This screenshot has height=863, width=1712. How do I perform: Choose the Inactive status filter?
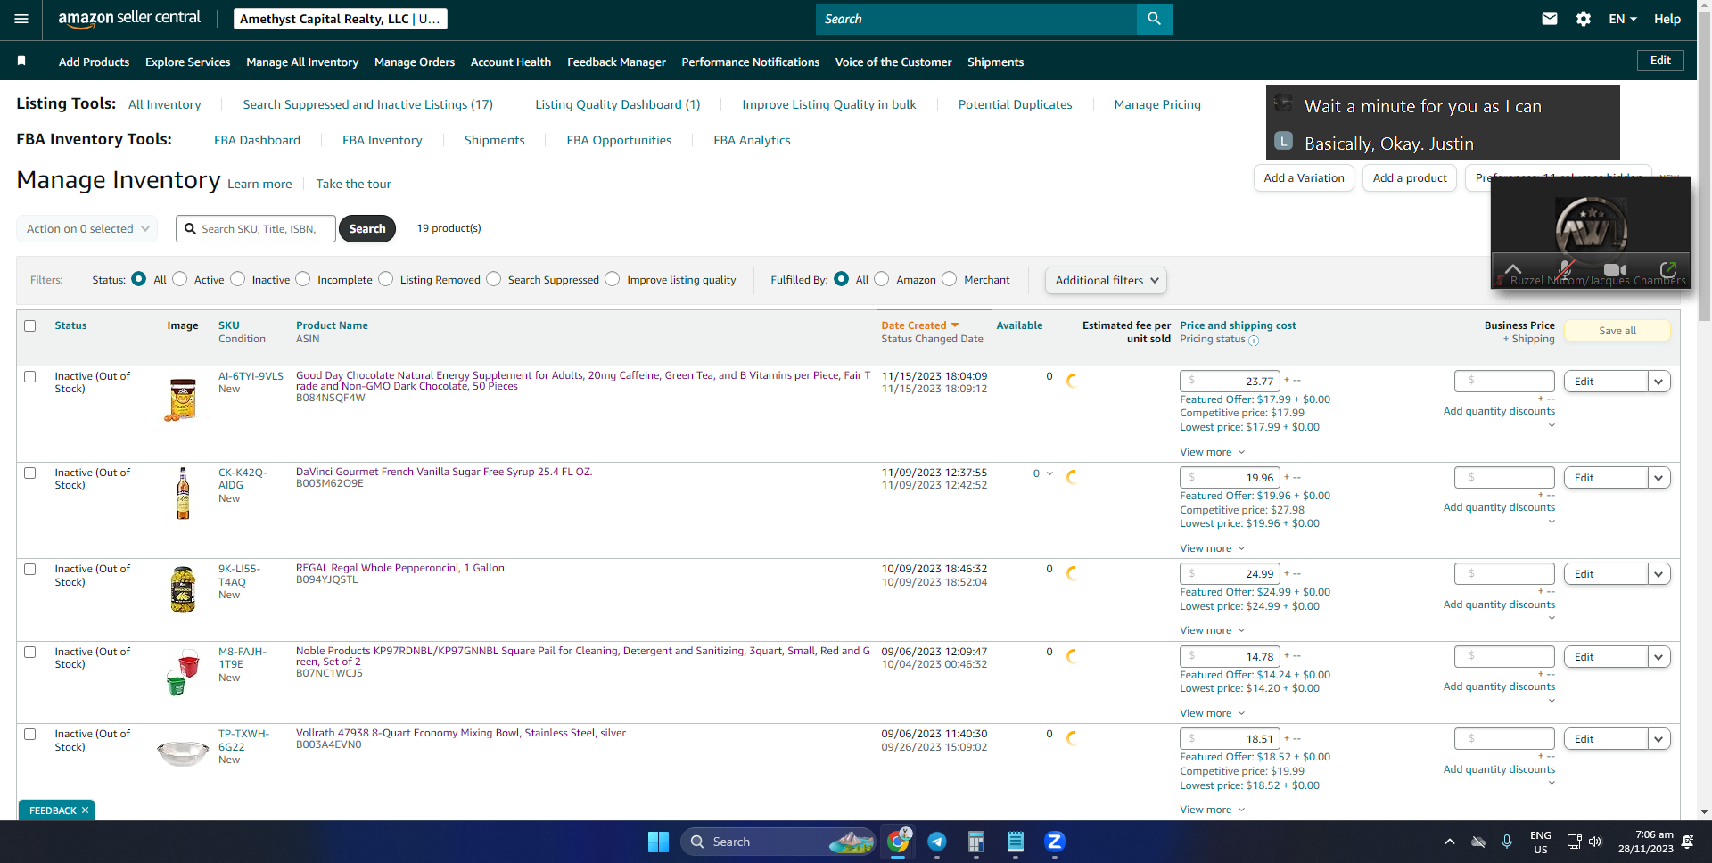[x=238, y=279]
